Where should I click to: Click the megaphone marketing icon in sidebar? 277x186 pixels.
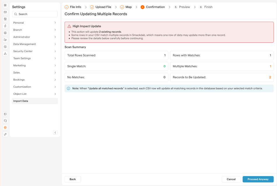click(5, 40)
